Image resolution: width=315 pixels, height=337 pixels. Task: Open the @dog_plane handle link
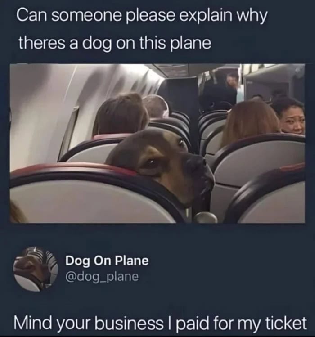click(x=102, y=277)
